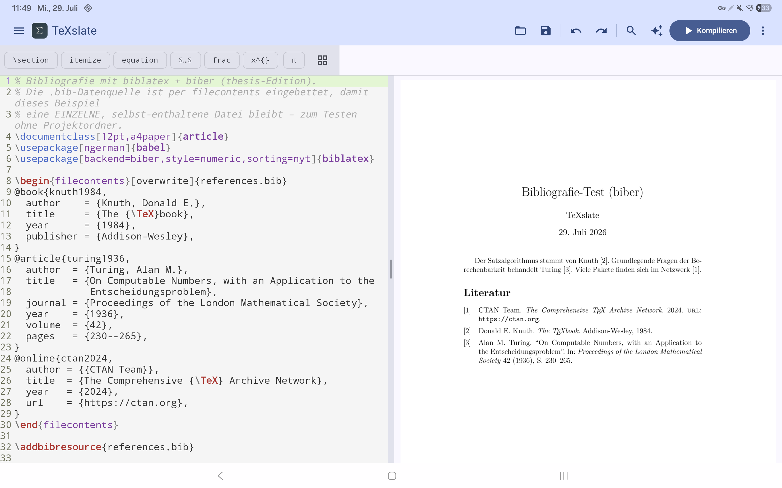Click the journal field line
The image size is (782, 488).
click(197, 303)
